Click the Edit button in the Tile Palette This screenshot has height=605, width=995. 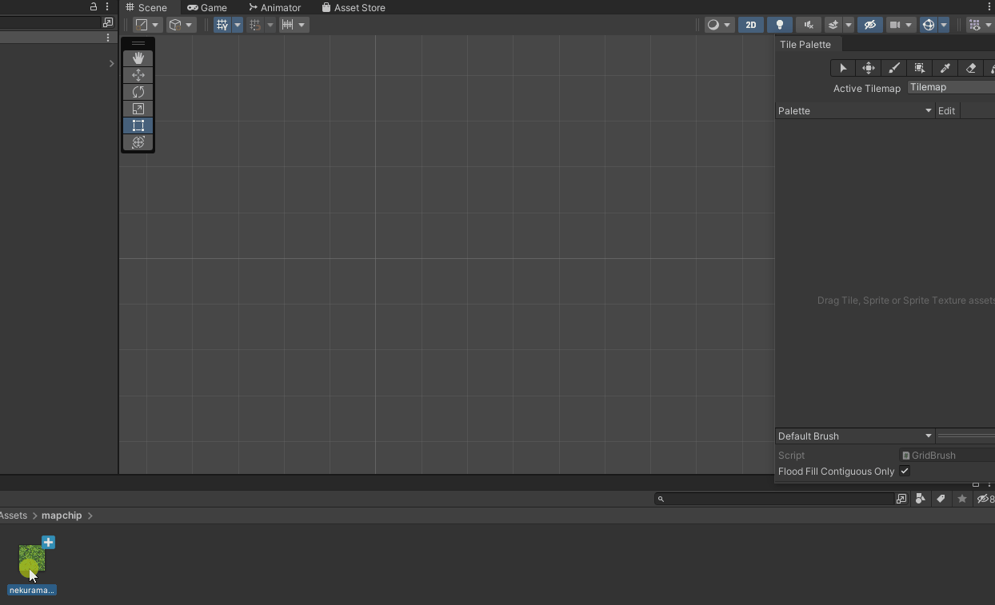[946, 110]
